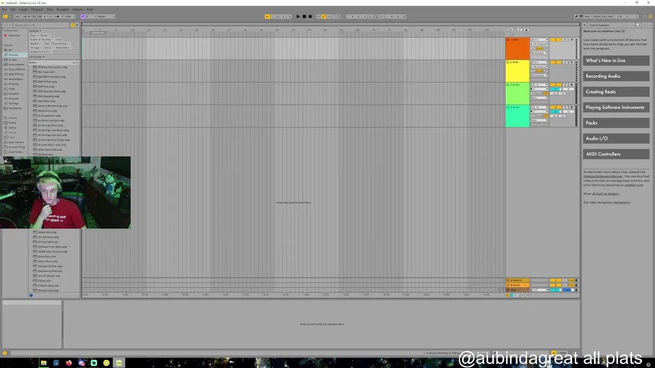Collapse the Sounds filter group

[35, 31]
